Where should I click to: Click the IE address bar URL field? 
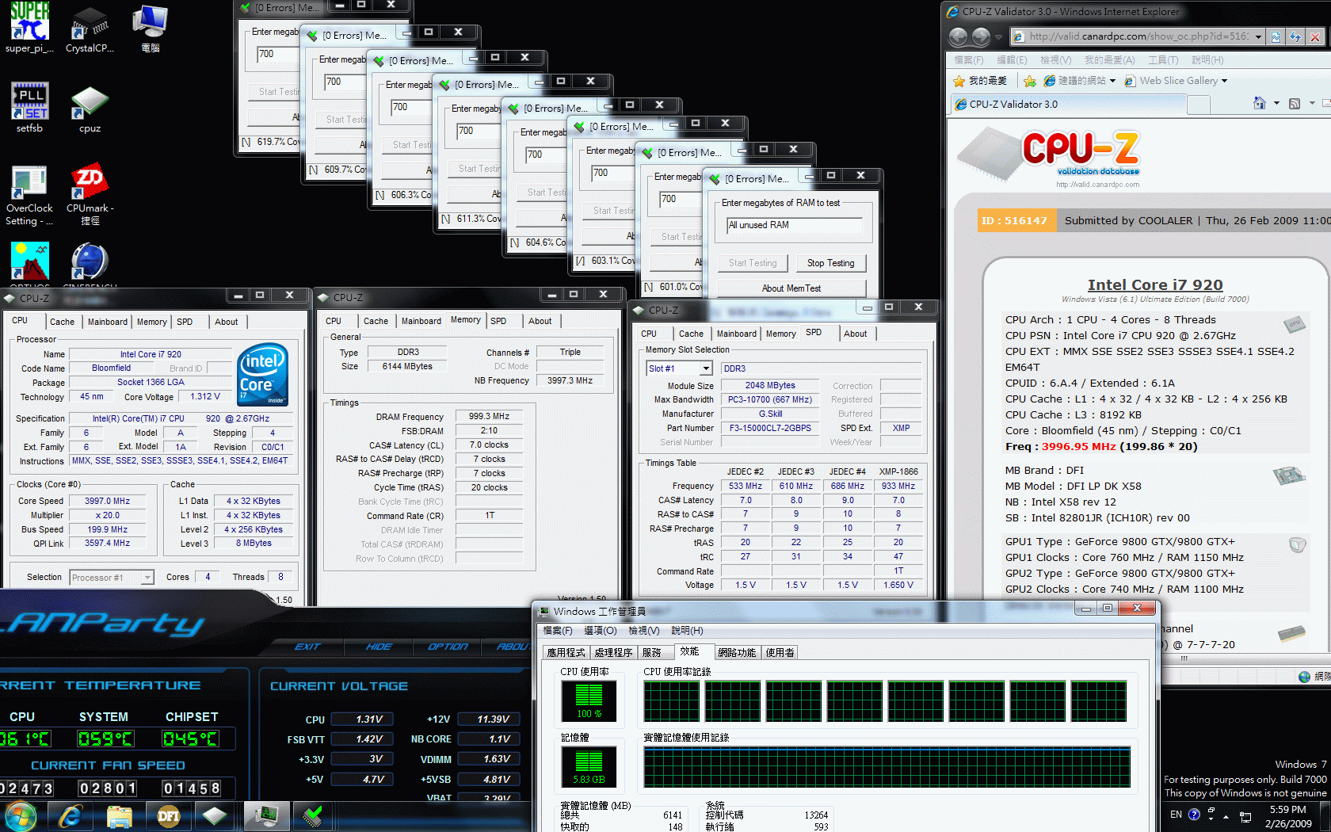[1138, 36]
